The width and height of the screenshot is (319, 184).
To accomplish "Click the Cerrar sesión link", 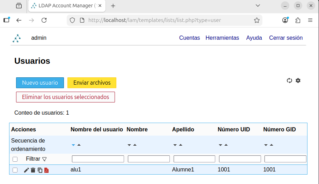I will pos(286,38).
